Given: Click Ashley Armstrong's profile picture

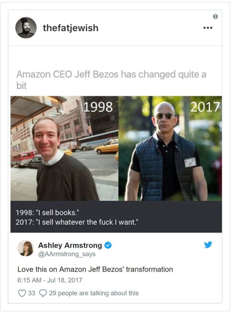Looking at the screenshot, I should 26,248.
